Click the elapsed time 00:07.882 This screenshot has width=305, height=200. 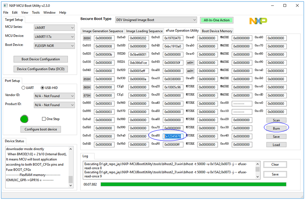click(x=90, y=184)
